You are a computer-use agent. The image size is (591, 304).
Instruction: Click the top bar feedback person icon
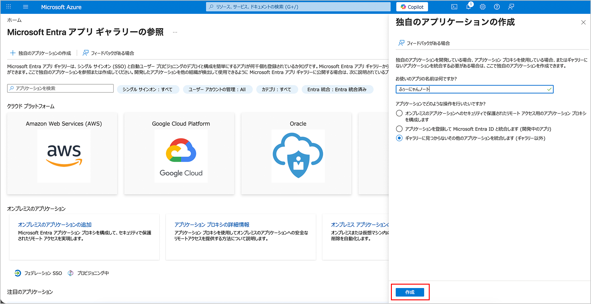tap(511, 7)
